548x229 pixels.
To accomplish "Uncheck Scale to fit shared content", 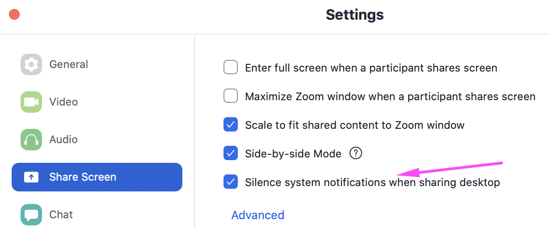I will (x=231, y=125).
